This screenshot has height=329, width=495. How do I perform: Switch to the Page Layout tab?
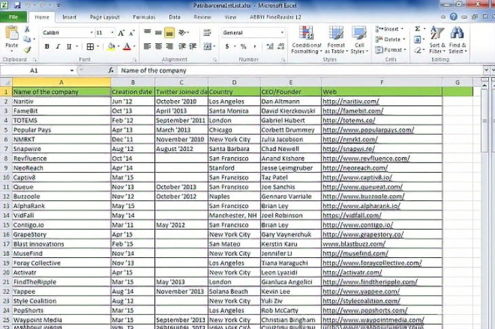(105, 18)
